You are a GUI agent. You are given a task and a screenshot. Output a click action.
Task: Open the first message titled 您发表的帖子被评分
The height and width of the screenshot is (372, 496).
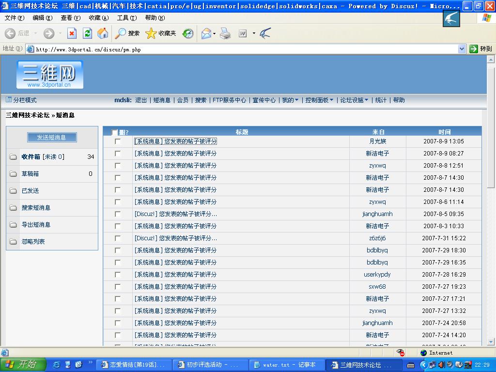pos(175,141)
